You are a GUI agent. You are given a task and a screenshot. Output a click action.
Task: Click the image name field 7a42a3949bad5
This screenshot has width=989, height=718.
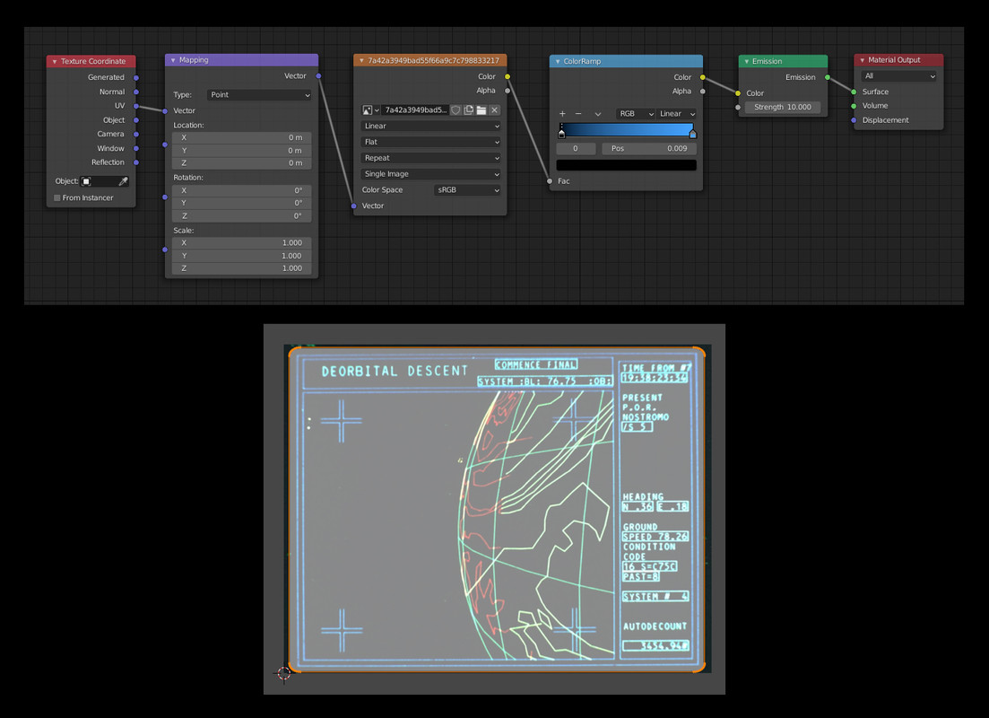415,109
